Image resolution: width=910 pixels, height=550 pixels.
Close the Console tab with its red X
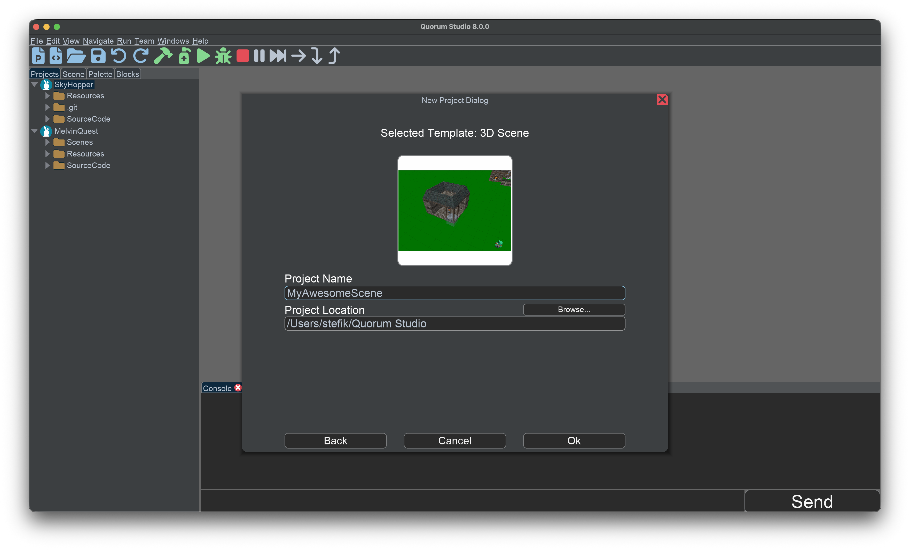(238, 388)
